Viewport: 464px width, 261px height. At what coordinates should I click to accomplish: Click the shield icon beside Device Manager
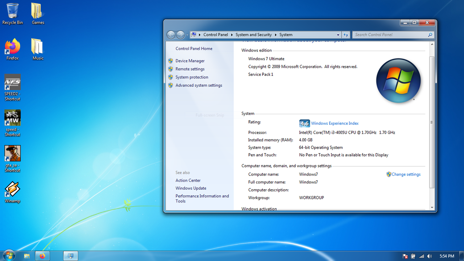[171, 61]
